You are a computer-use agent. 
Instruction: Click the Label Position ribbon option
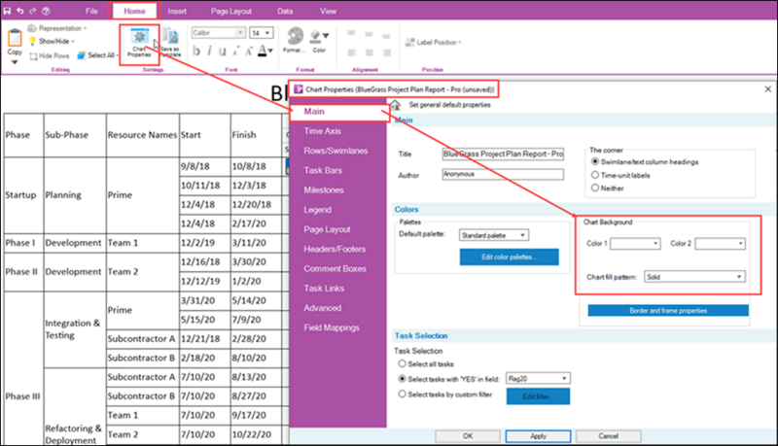433,43
